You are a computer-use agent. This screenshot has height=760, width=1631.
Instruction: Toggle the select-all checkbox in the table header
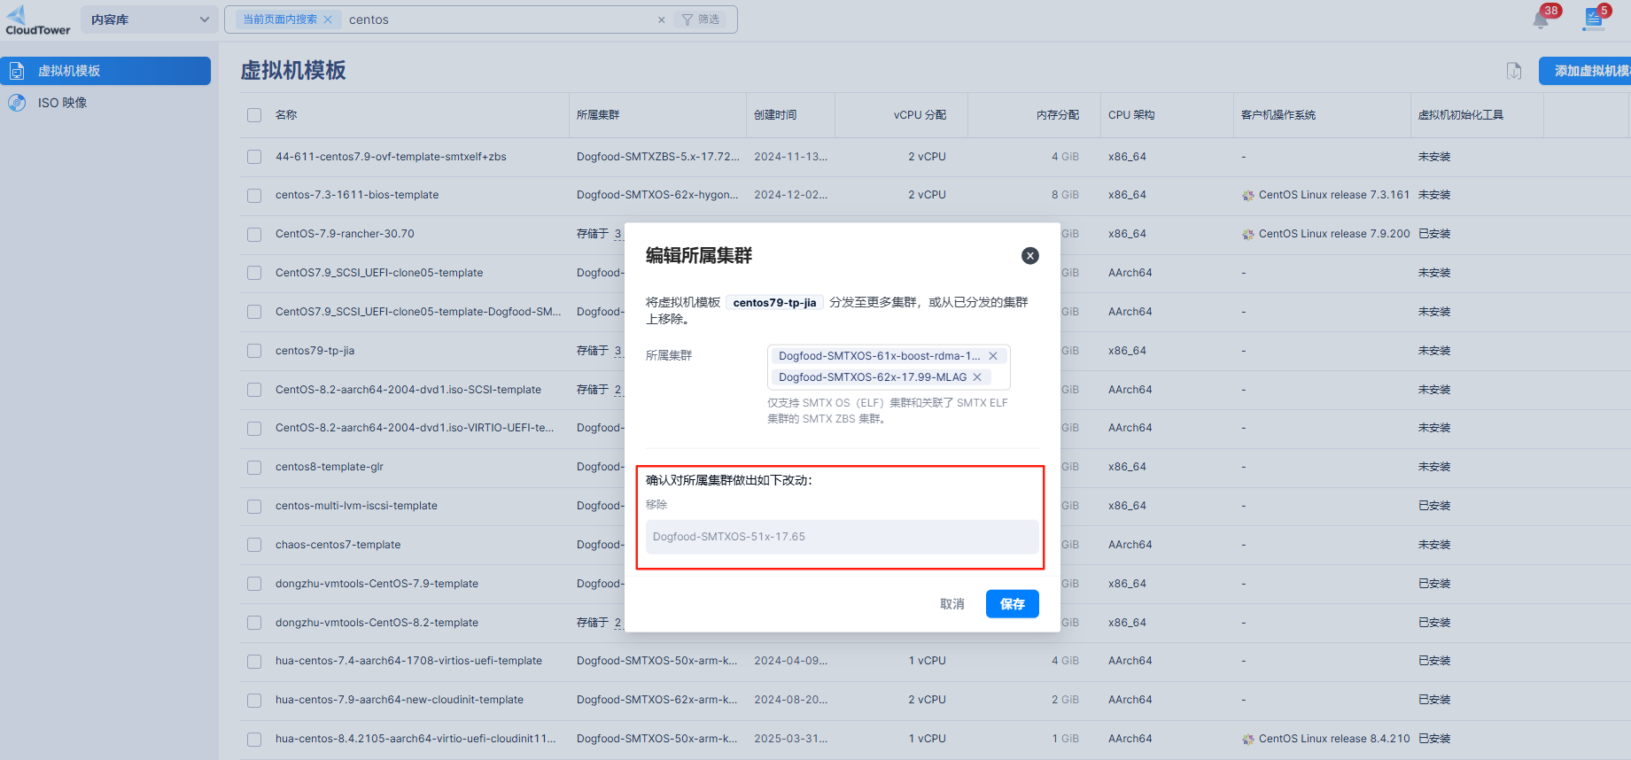254,115
